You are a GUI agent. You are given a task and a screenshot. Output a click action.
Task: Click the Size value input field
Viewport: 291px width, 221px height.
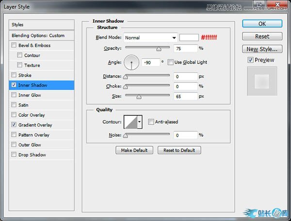click(x=185, y=96)
